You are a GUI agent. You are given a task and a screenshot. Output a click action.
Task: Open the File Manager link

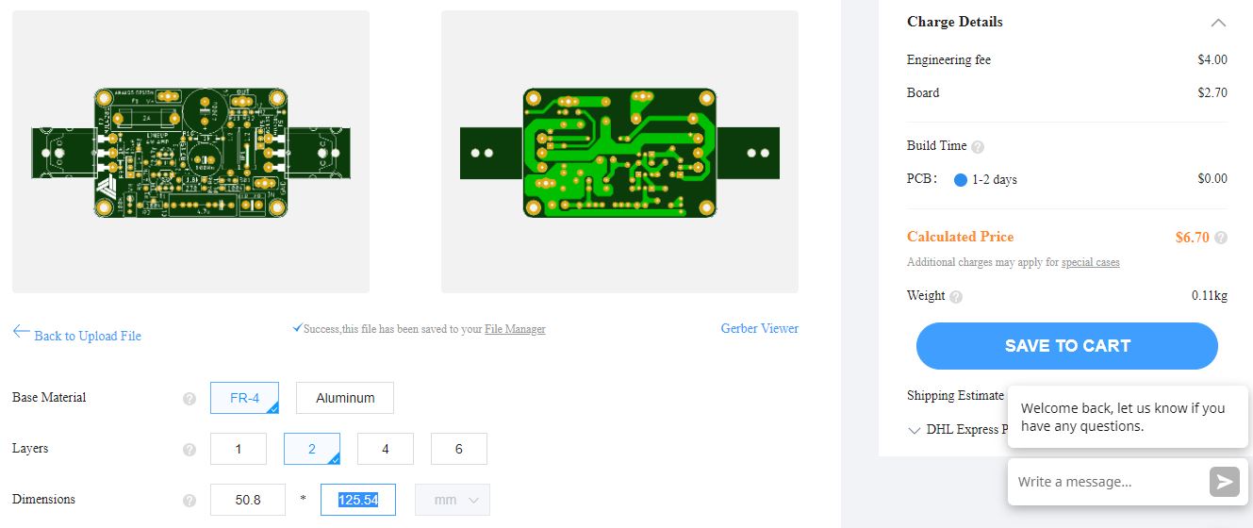(515, 329)
